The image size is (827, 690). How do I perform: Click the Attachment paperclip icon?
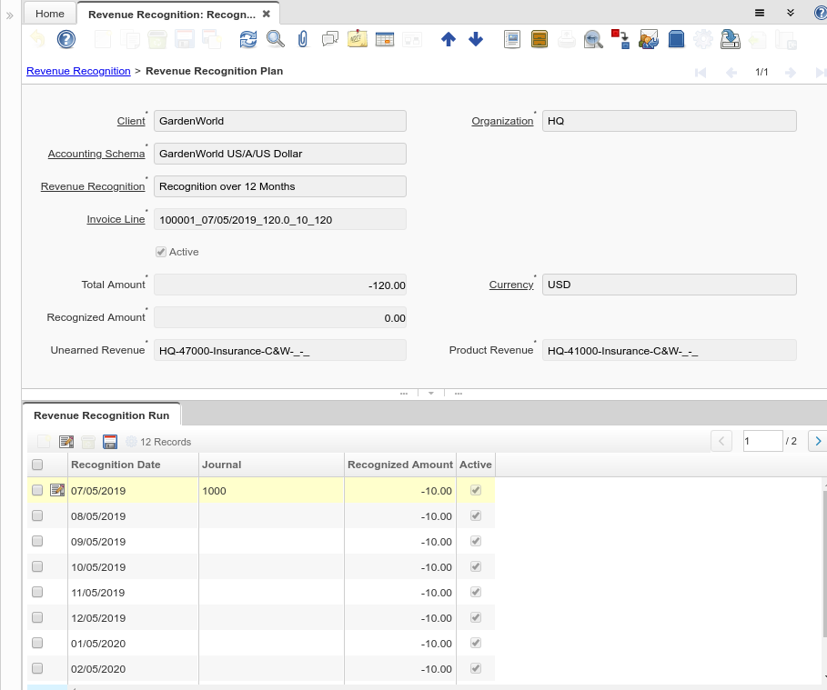click(x=303, y=39)
